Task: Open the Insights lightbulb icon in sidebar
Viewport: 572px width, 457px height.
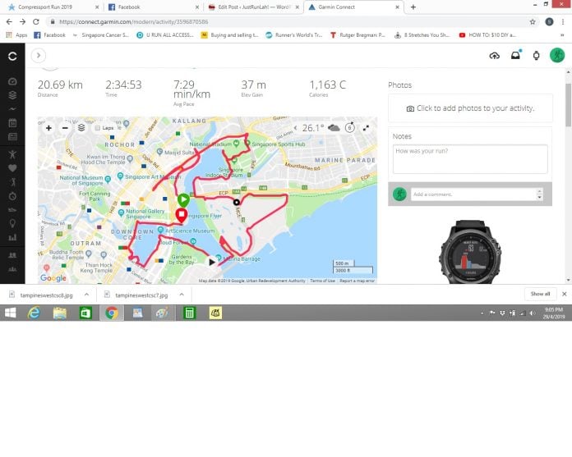Action: coord(12,223)
